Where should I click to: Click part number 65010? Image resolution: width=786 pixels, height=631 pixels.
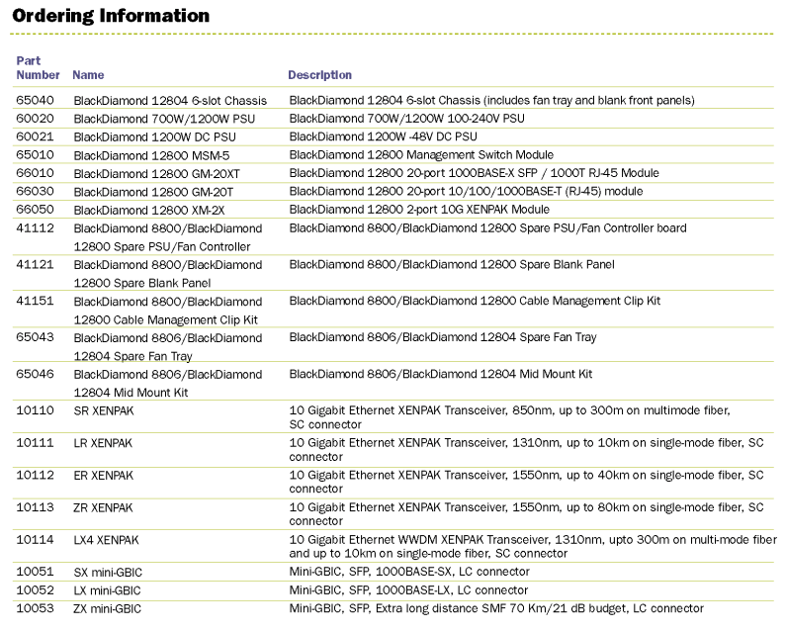[x=35, y=154]
